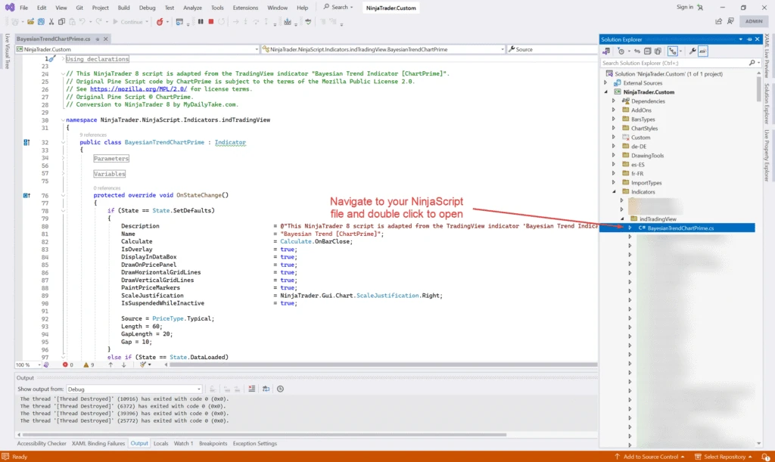Click the red error count indicator
This screenshot has width=775, height=462.
pos(67,364)
